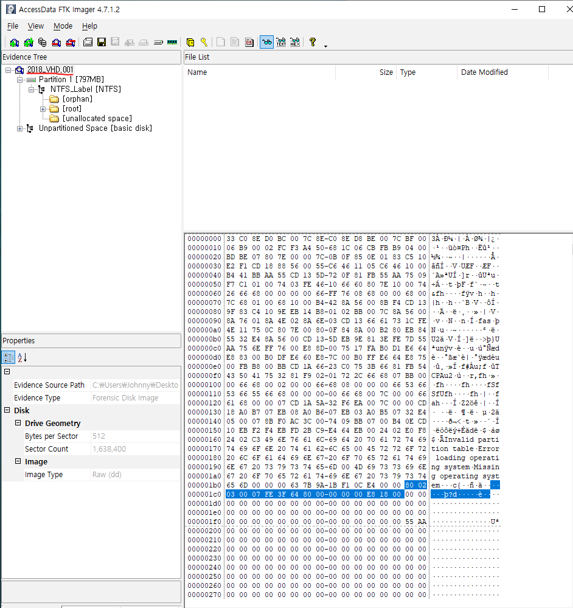This screenshot has width=573, height=608.
Task: Click the Export Disk Image floppy icon
Action: 102,42
